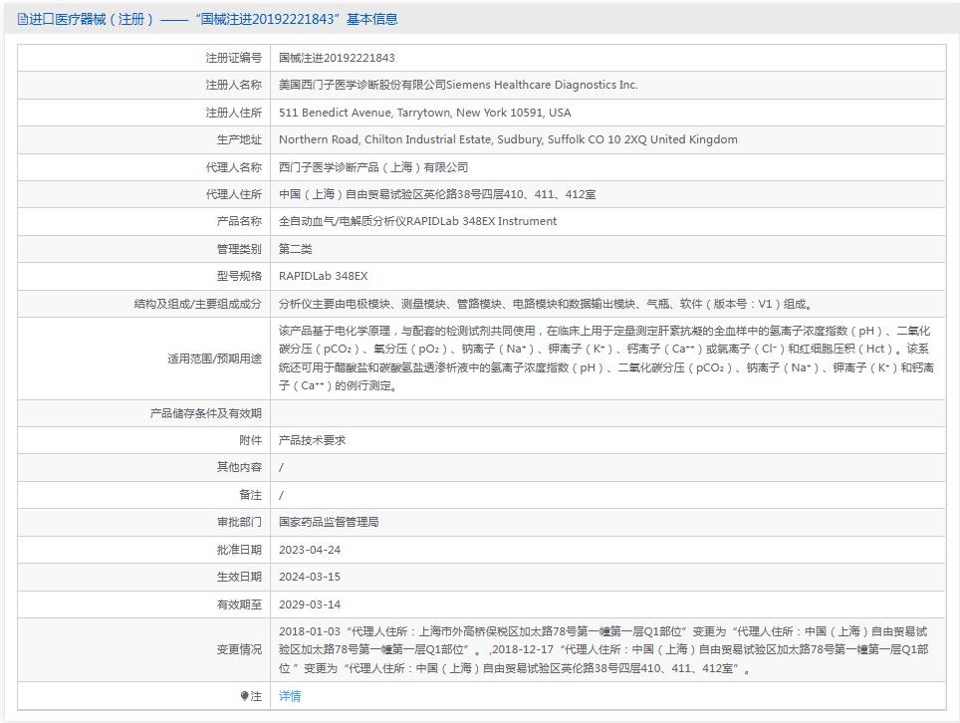Select the 英伦路38号四层410 address value
960x723 pixels.
pos(437,194)
